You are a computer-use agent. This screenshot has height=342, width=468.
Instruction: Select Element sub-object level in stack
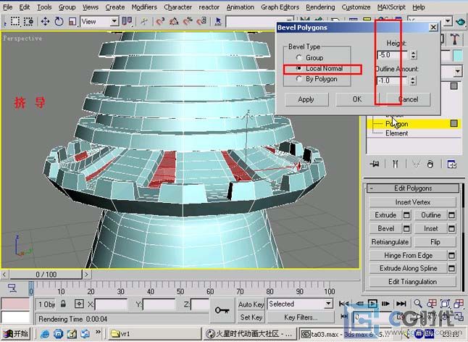397,133
